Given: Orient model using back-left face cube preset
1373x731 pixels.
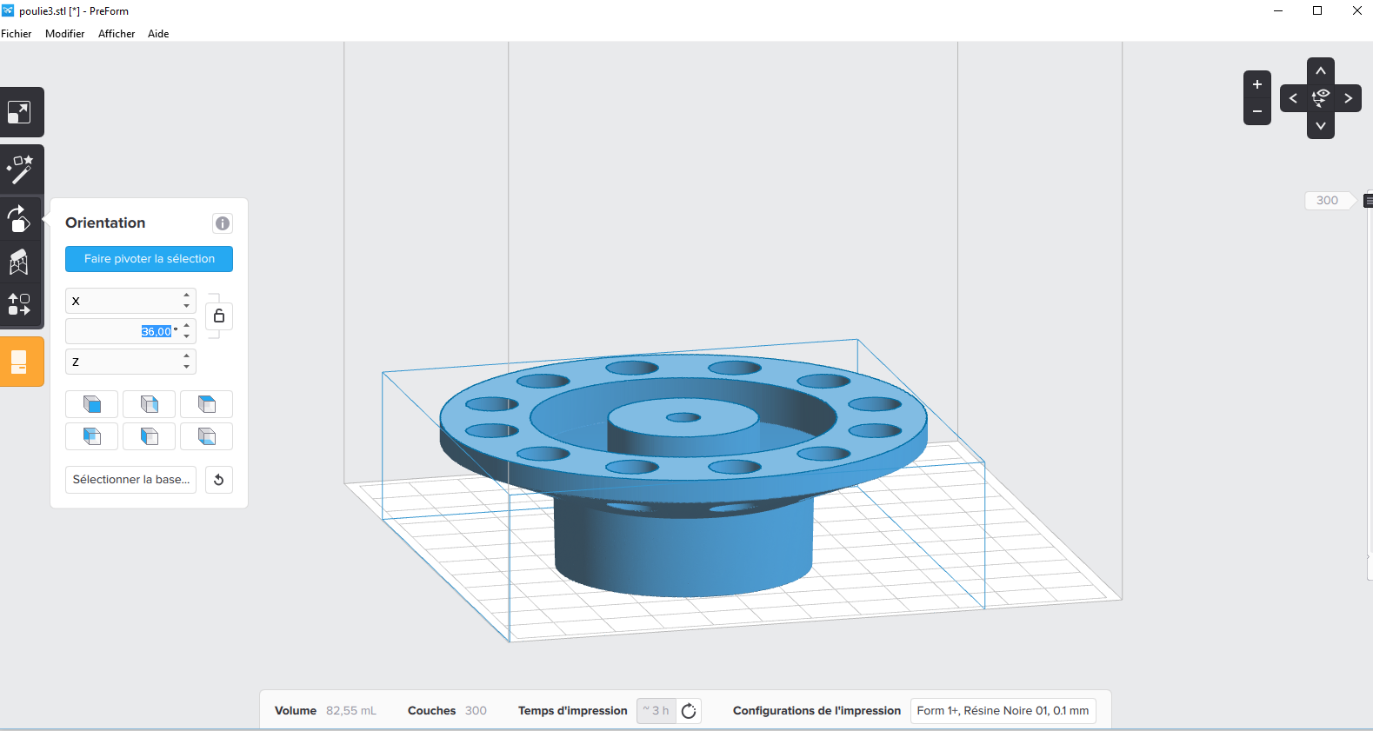Looking at the screenshot, I should [92, 436].
